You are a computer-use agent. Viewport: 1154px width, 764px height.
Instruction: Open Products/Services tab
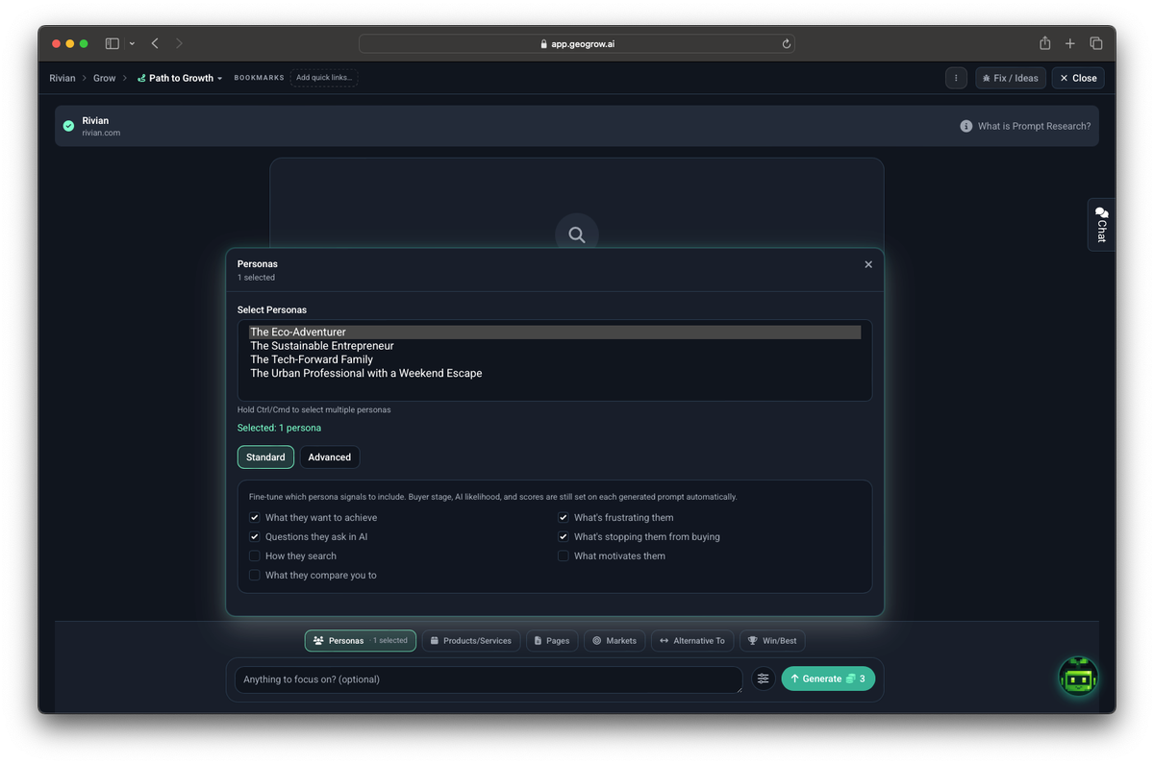(471, 641)
